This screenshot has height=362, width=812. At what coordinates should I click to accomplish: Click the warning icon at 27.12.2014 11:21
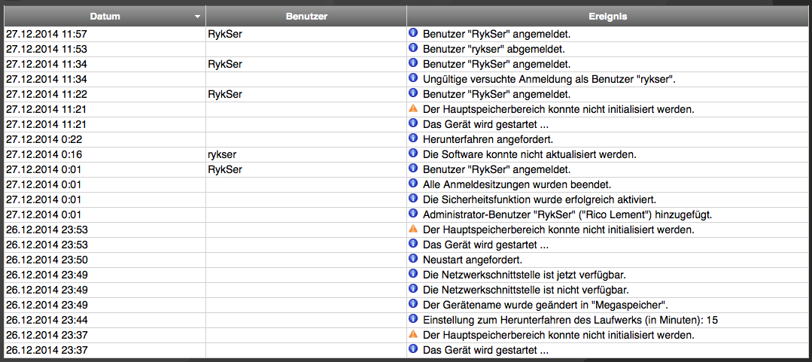pos(412,108)
